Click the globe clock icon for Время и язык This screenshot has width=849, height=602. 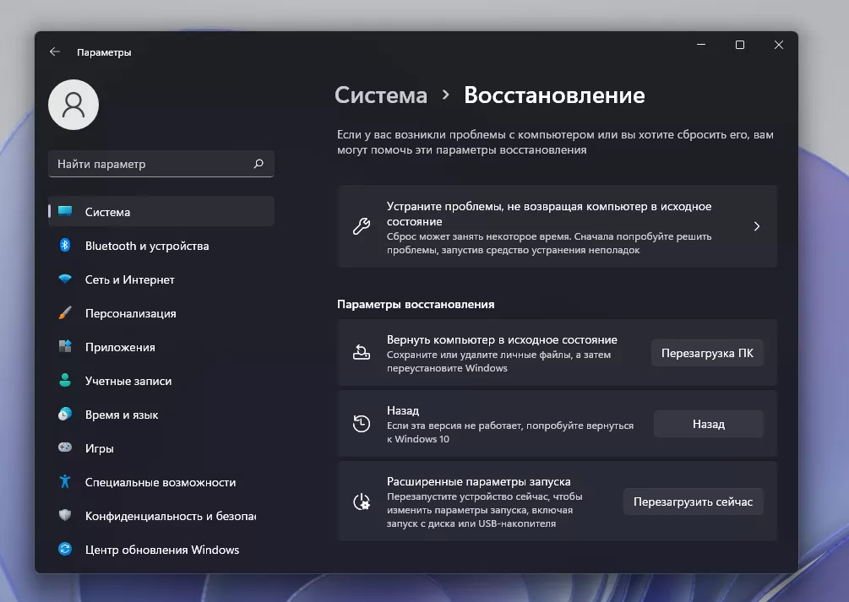[x=65, y=415]
